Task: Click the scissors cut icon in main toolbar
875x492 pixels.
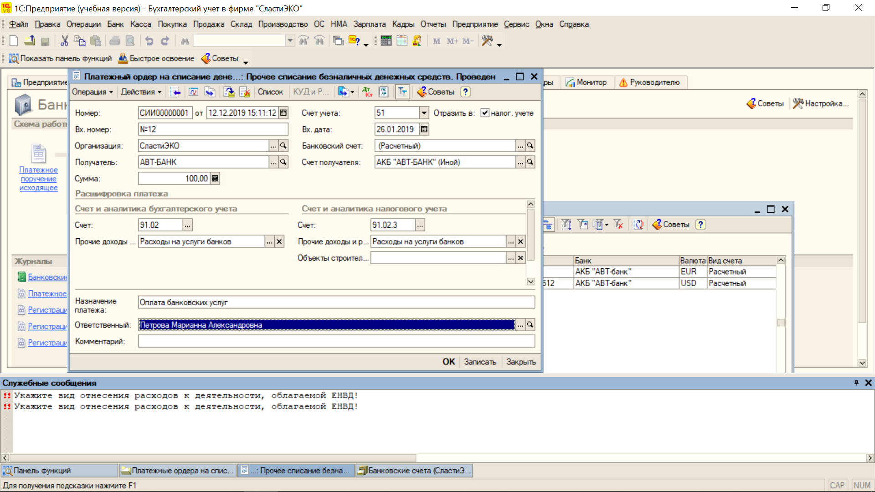Action: click(x=64, y=41)
